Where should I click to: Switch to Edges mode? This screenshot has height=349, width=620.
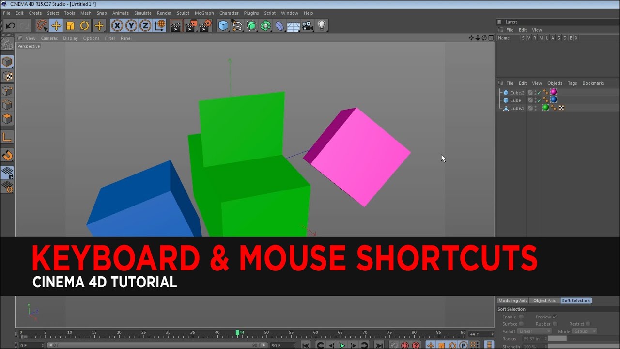click(x=7, y=105)
